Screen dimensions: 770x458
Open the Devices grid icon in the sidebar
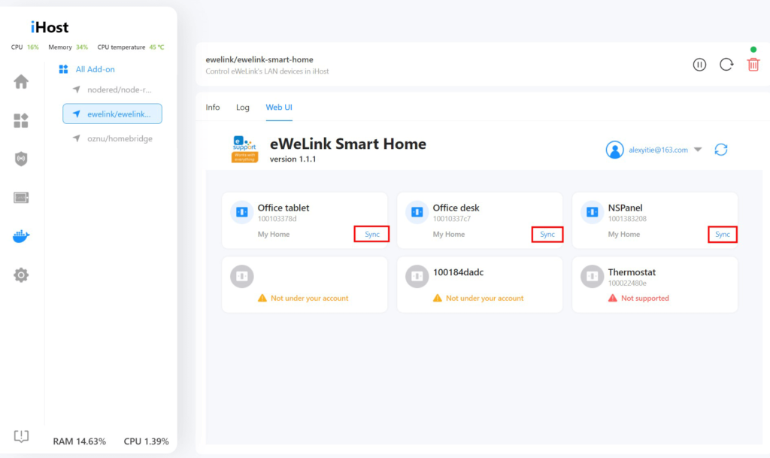[21, 119]
